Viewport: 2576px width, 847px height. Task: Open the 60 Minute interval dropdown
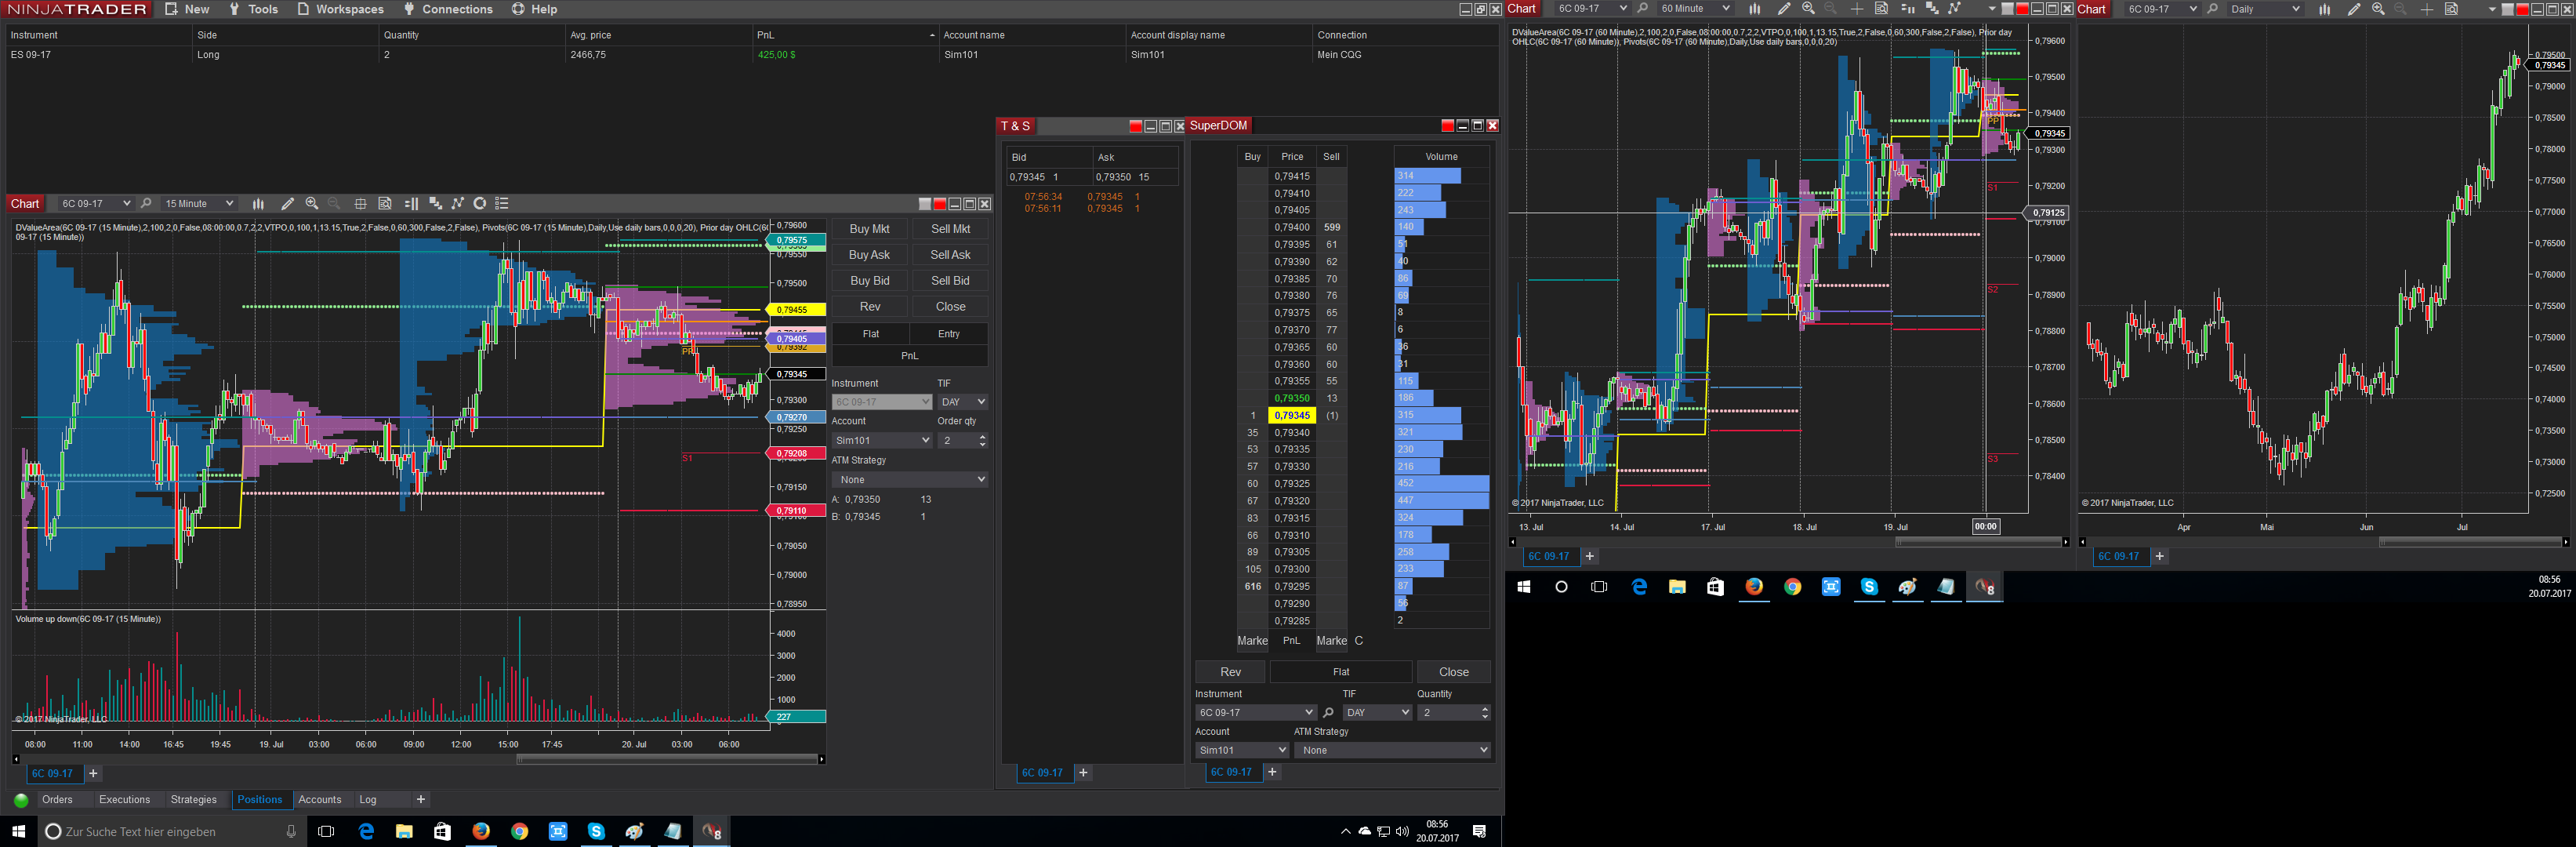click(1695, 9)
